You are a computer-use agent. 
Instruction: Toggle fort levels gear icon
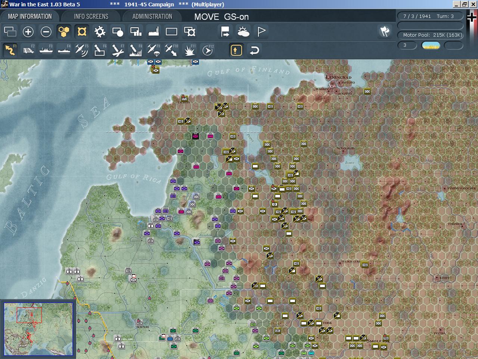coord(100,32)
